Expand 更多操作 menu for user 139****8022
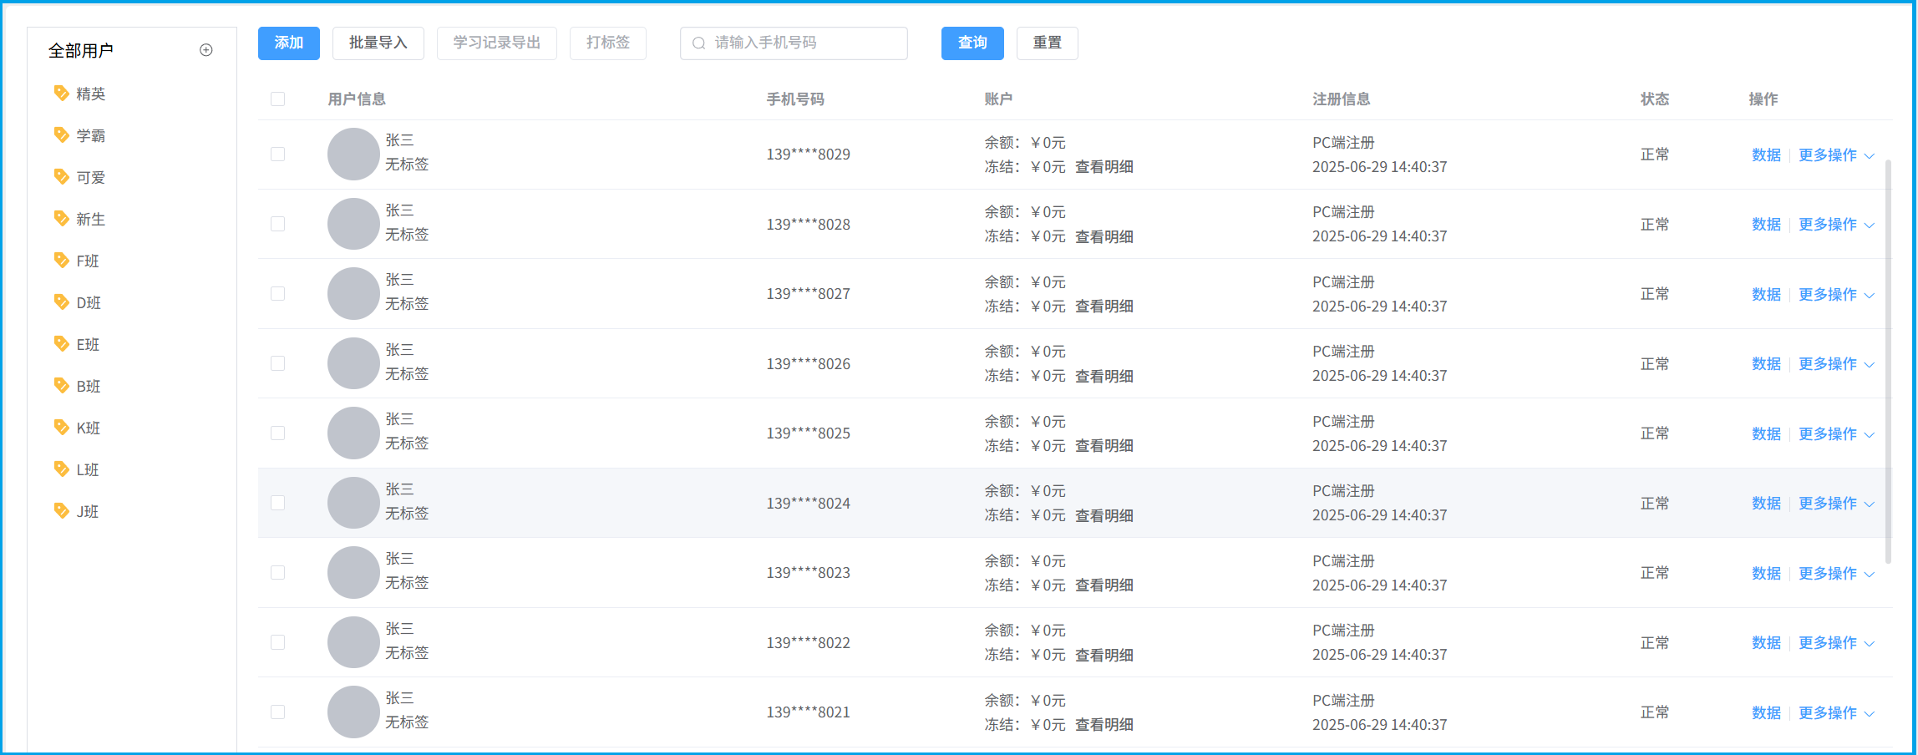This screenshot has width=1918, height=755. pos(1836,643)
